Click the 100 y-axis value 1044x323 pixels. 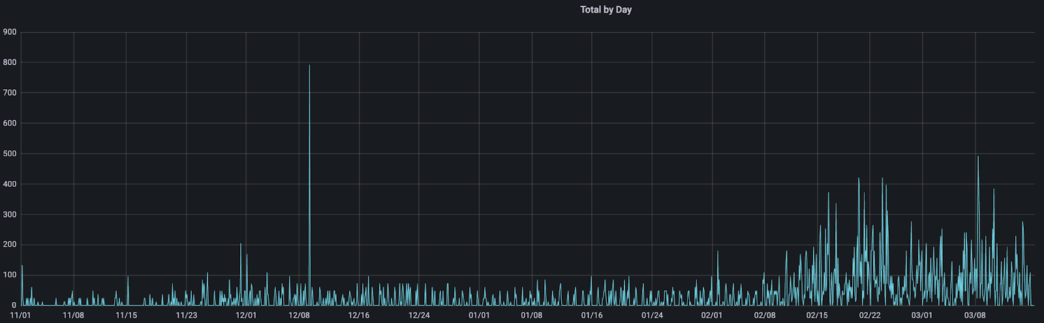coord(10,275)
